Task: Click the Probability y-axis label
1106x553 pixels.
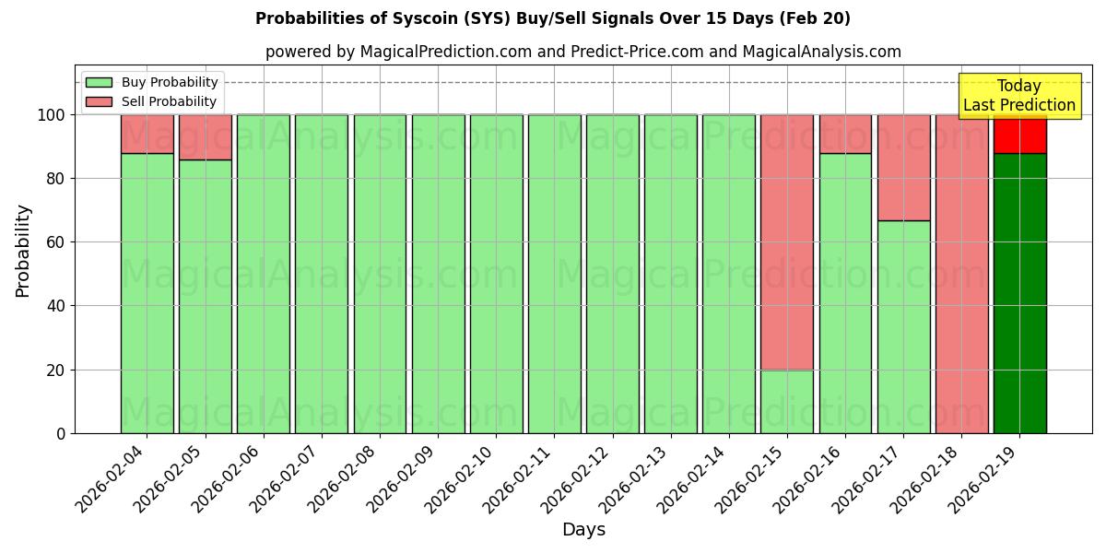Action: pyautogui.click(x=22, y=247)
